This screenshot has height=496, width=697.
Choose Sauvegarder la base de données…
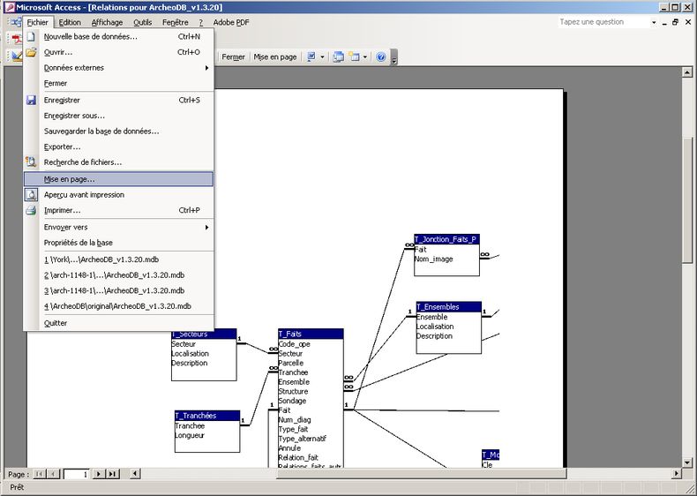tap(118, 132)
